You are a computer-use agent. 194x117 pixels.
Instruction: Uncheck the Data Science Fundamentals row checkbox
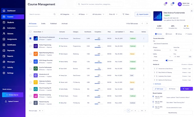point(30,38)
